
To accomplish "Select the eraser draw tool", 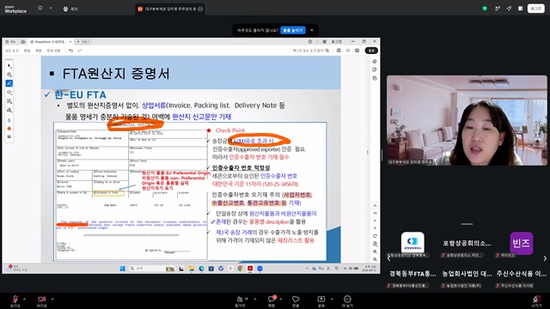I will click(9, 92).
